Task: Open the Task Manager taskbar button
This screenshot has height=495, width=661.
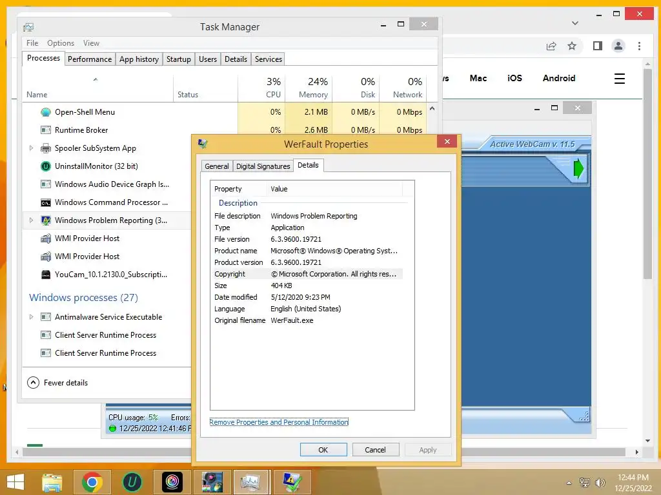Action: pos(251,482)
